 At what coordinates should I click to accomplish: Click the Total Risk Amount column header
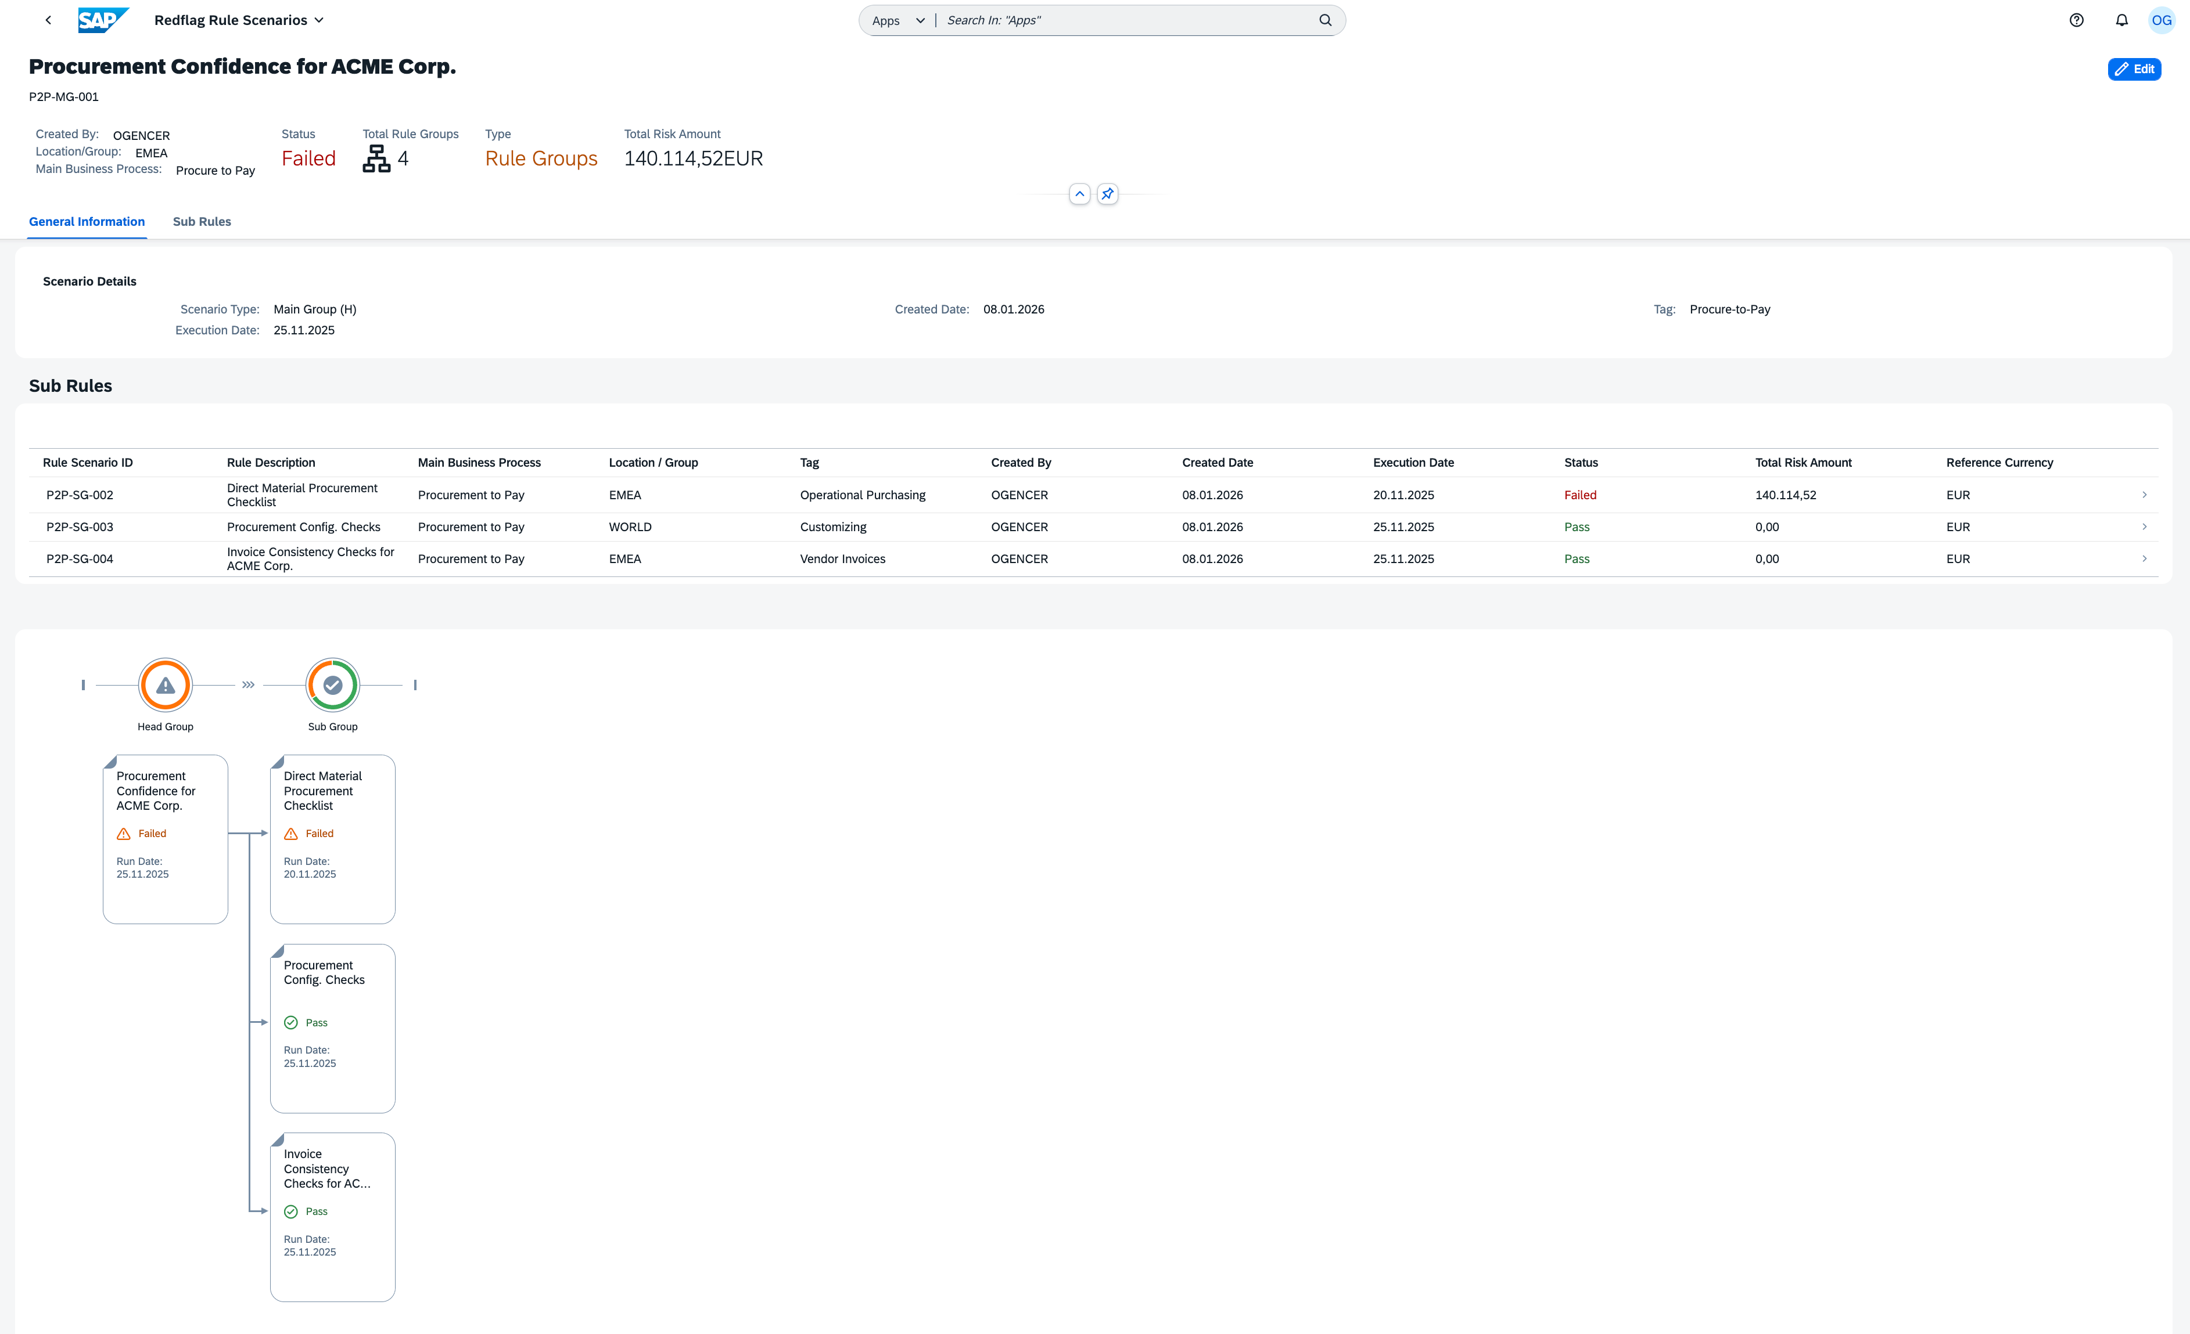[x=1803, y=463]
